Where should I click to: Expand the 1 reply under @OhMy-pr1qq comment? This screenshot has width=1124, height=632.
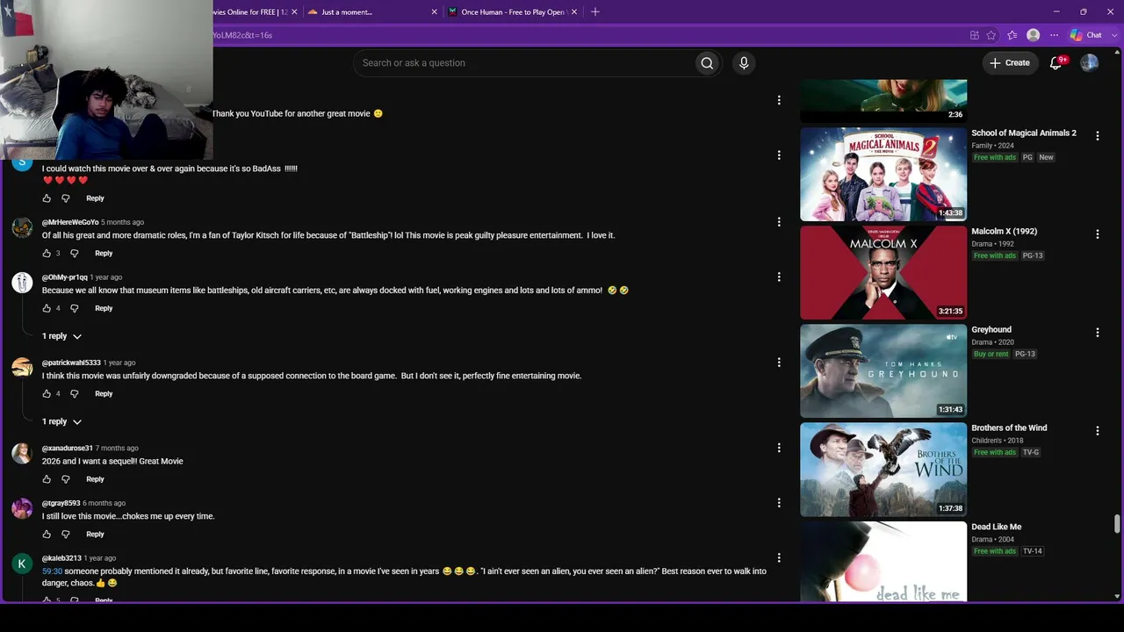tap(61, 336)
